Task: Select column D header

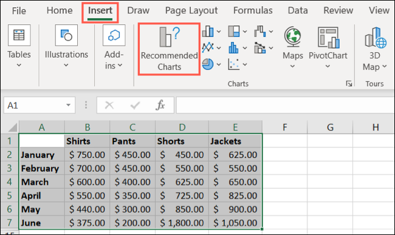Action: [182, 127]
